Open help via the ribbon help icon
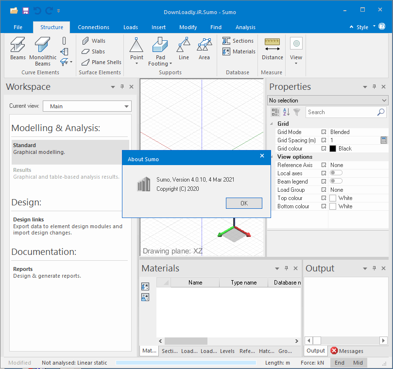 click(x=382, y=26)
